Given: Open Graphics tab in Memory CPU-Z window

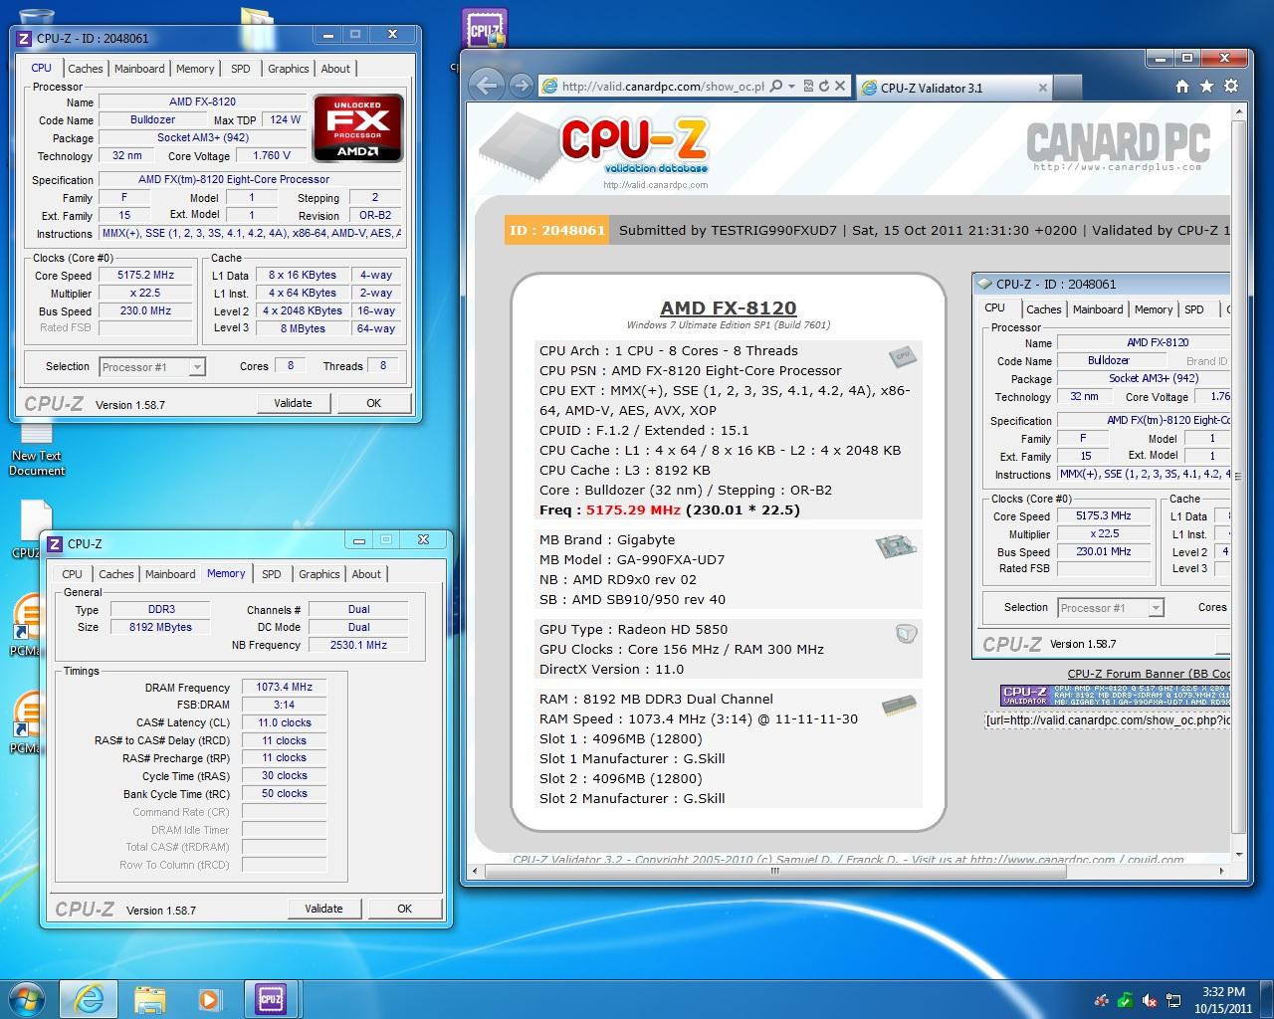Looking at the screenshot, I should click(319, 574).
